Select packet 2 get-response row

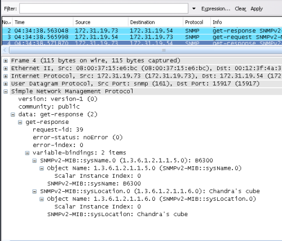(142, 31)
